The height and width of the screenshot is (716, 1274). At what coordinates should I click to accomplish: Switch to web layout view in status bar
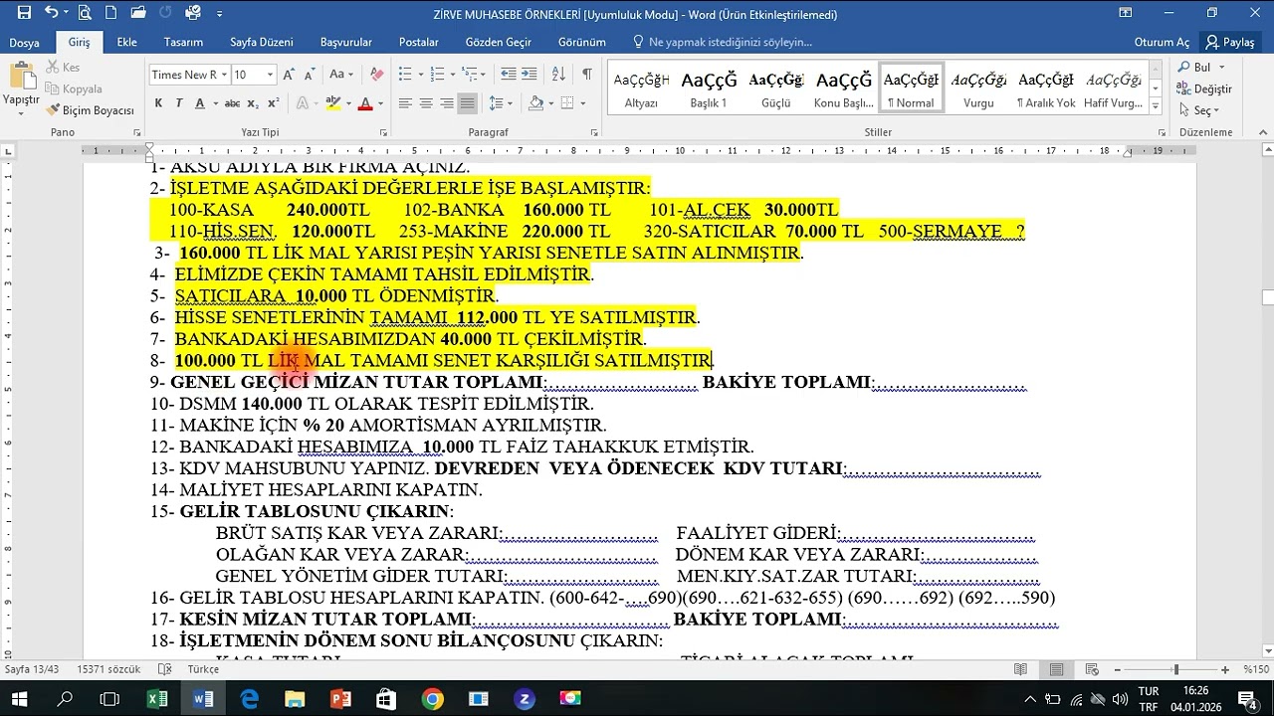1092,669
